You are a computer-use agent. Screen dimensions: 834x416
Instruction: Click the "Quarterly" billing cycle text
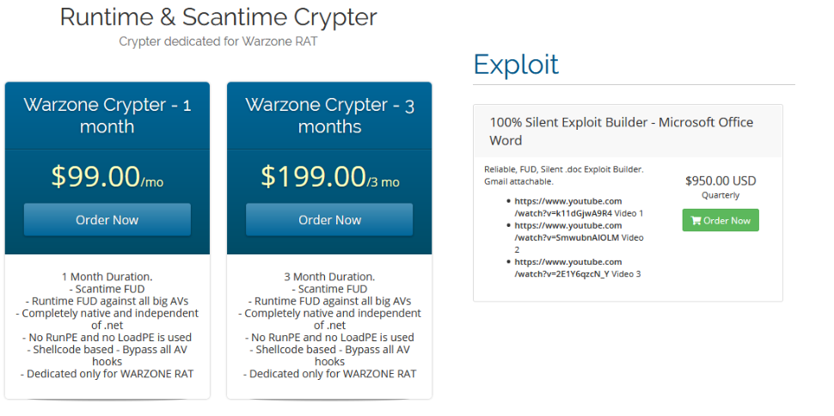click(721, 195)
